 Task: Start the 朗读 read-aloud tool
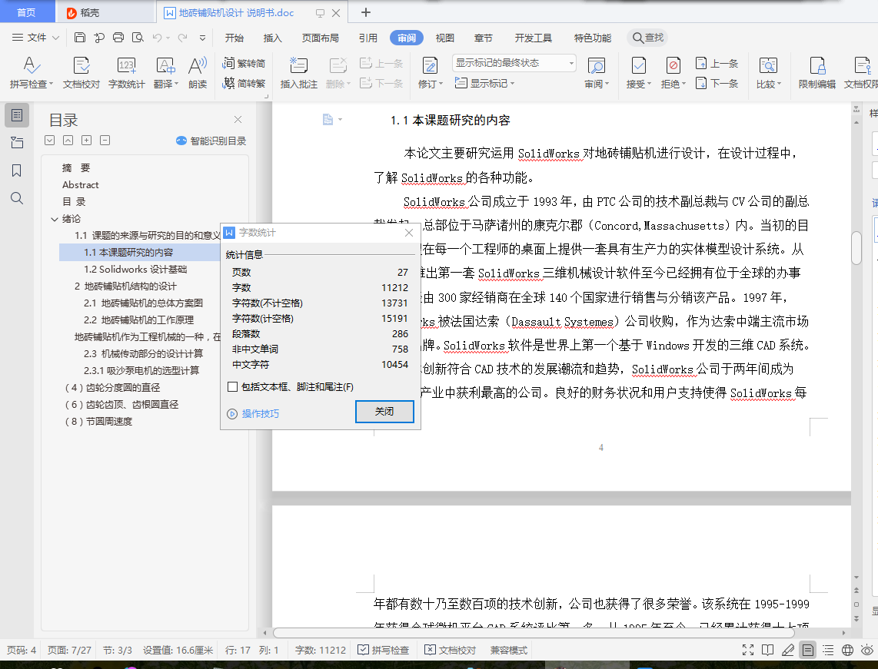[198, 73]
